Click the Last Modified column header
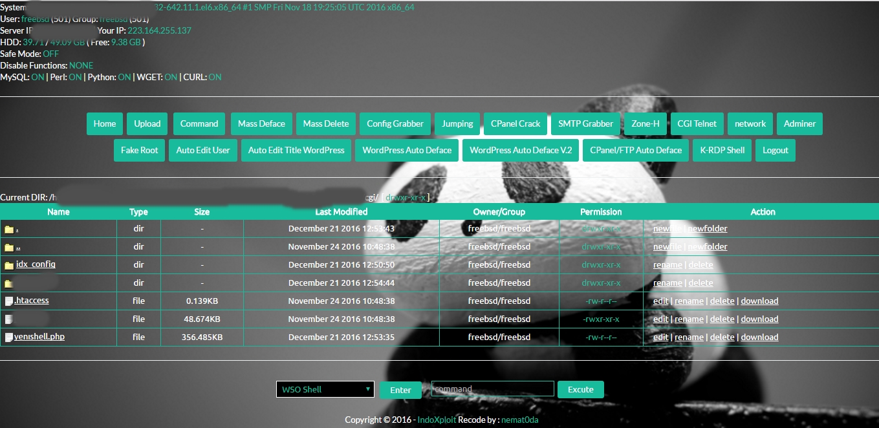The height and width of the screenshot is (428, 879). tap(341, 211)
